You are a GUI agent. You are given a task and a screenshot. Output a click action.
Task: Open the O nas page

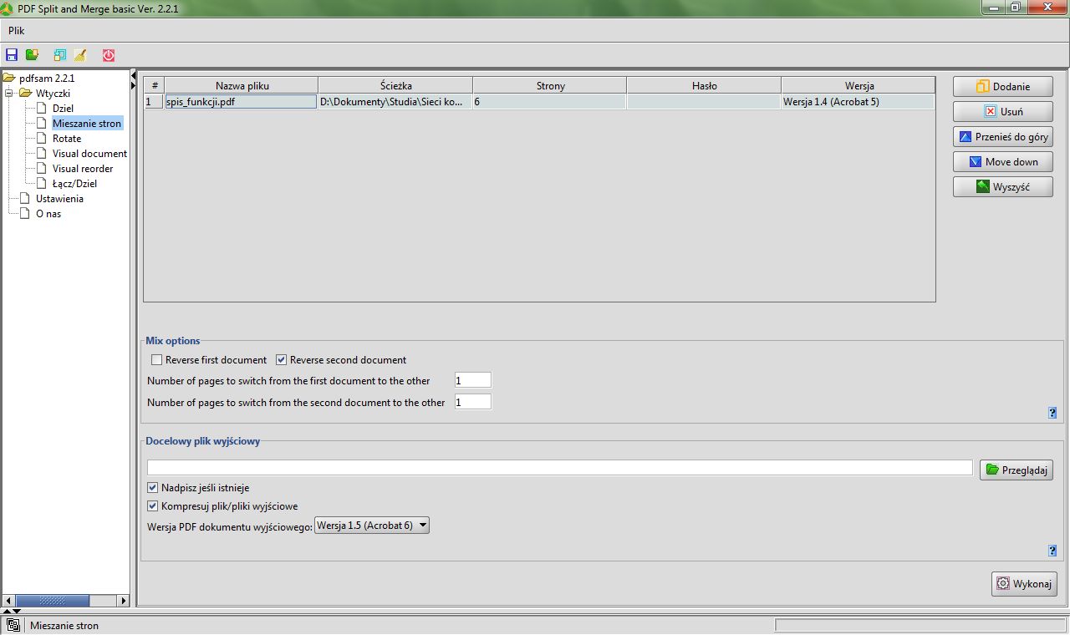tap(48, 214)
